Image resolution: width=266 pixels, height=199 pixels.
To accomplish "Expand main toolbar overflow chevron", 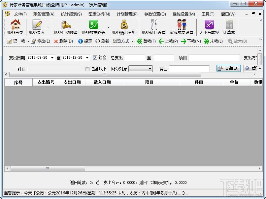I will (x=261, y=20).
